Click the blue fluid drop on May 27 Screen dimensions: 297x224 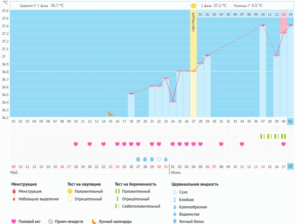coord(138,159)
